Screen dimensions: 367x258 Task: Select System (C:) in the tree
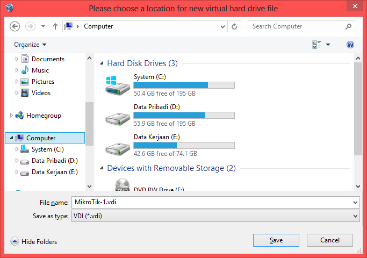tap(47, 149)
